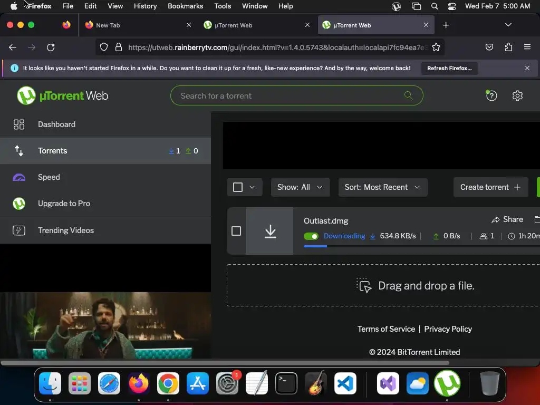Open a new browser tab with plus

tap(446, 25)
